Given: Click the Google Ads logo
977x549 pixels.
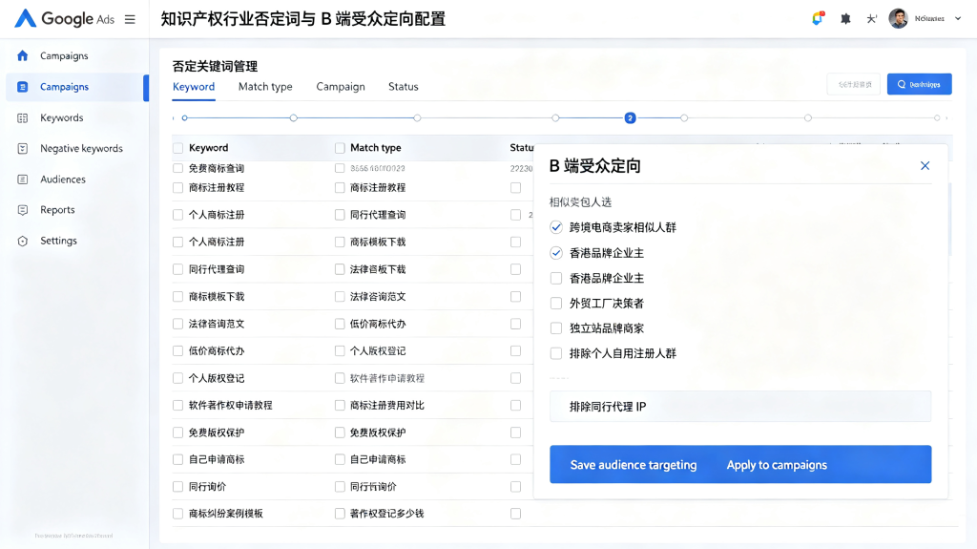Looking at the screenshot, I should [65, 19].
